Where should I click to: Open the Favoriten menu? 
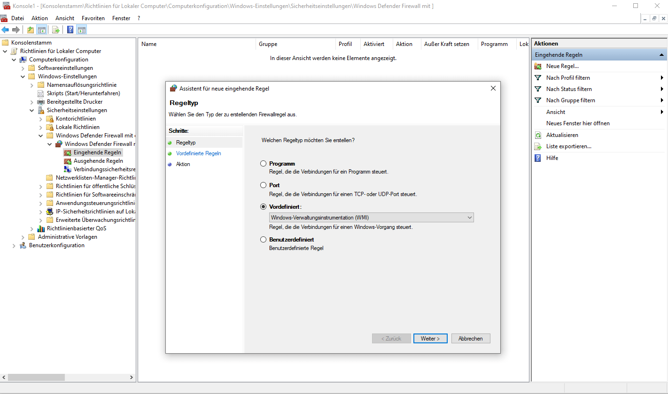[x=93, y=18]
